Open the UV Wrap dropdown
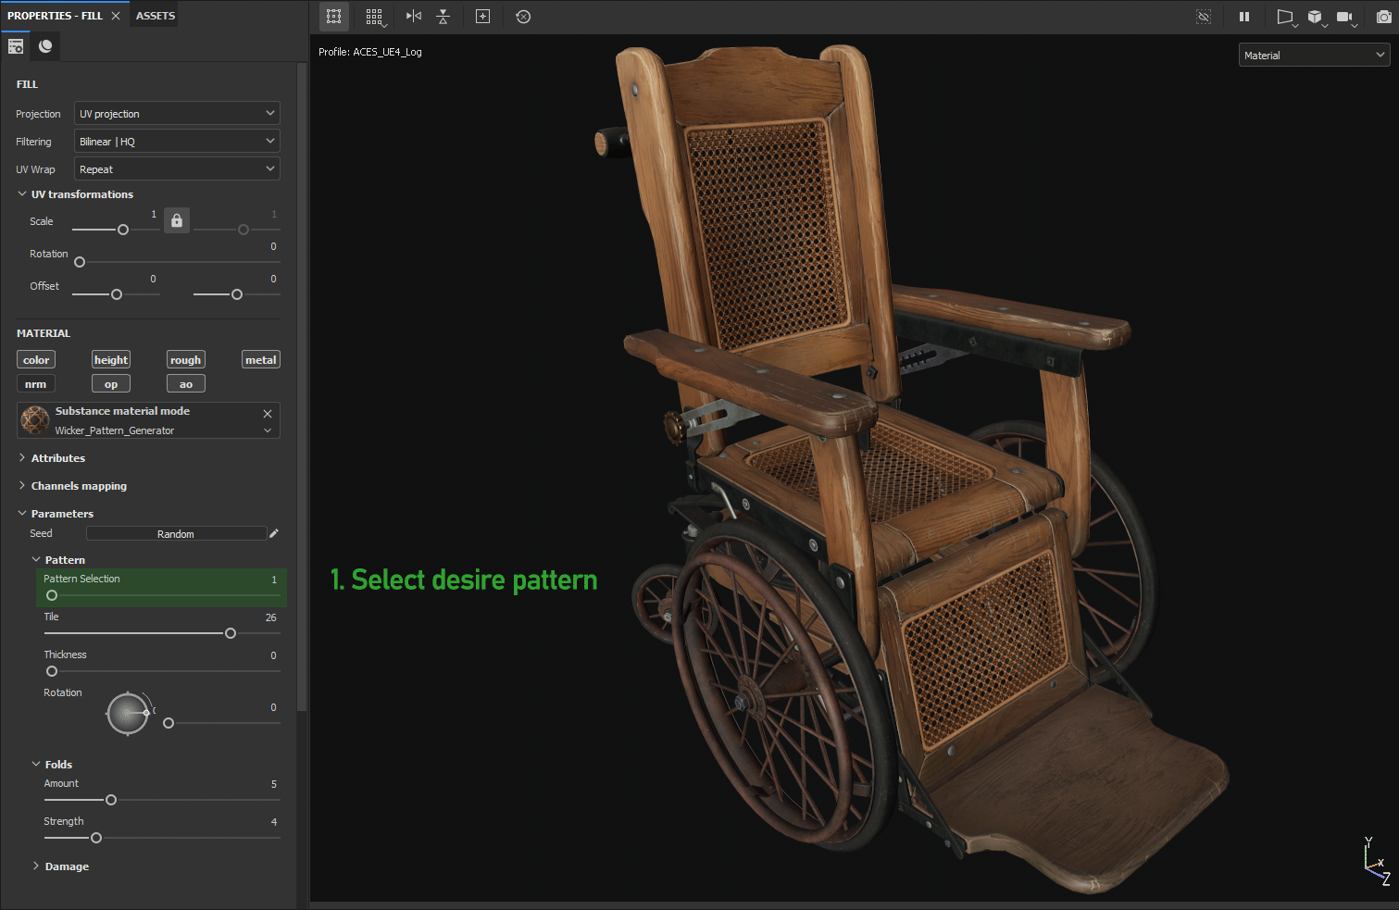The width and height of the screenshot is (1399, 910). (x=177, y=169)
